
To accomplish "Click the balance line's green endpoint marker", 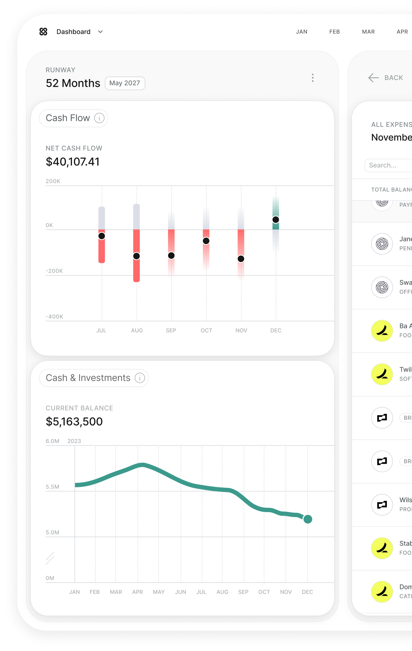I will tap(308, 519).
